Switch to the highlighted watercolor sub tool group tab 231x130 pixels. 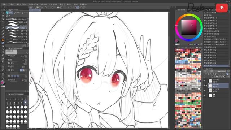9,13
